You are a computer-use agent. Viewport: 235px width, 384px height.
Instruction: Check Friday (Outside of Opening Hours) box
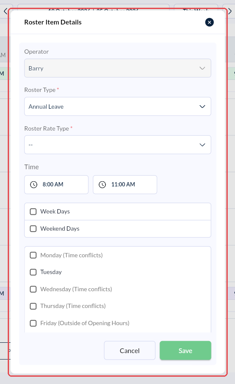33,323
